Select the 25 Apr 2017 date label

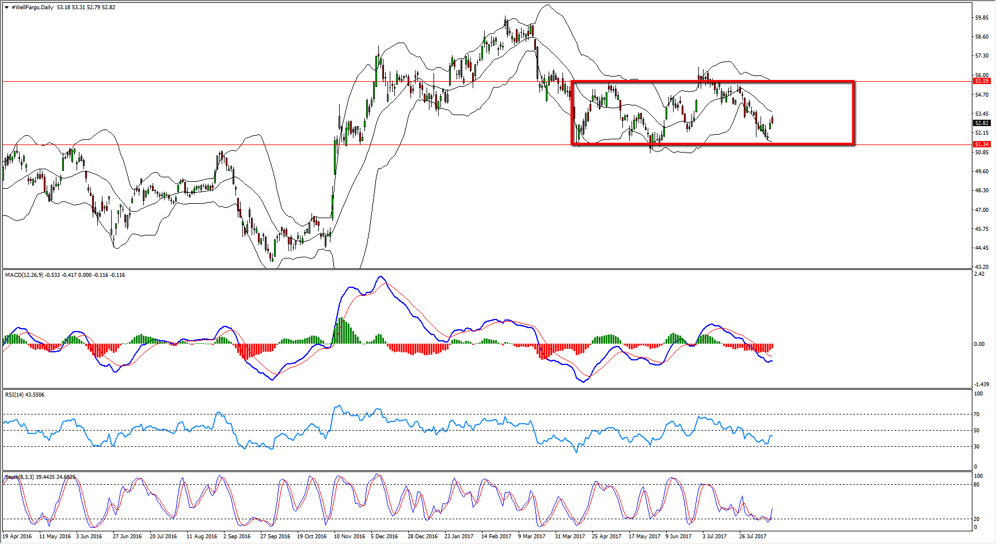pyautogui.click(x=607, y=537)
